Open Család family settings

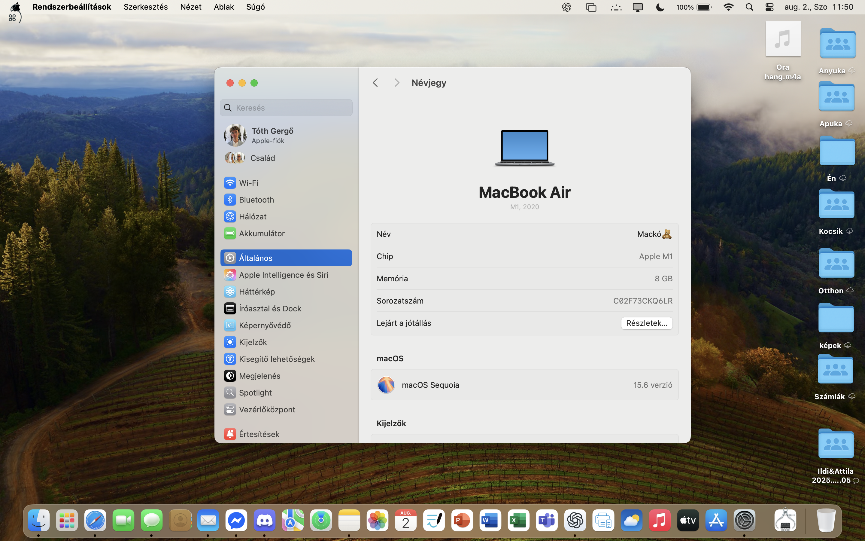tap(286, 158)
